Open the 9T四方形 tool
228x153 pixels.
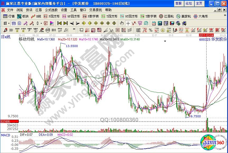129,16
